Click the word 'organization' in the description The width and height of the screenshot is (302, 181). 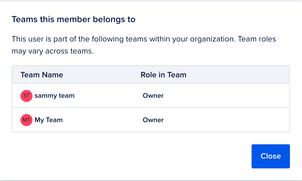click(212, 39)
